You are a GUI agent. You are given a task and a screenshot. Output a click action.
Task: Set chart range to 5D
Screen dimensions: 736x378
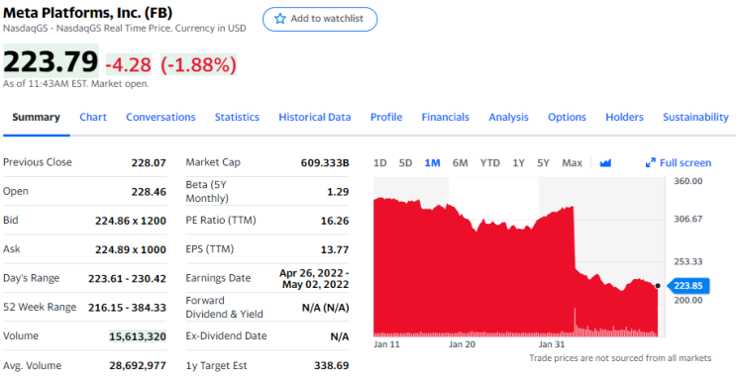click(405, 162)
